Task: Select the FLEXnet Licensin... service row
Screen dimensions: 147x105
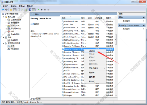Action: (88, 40)
